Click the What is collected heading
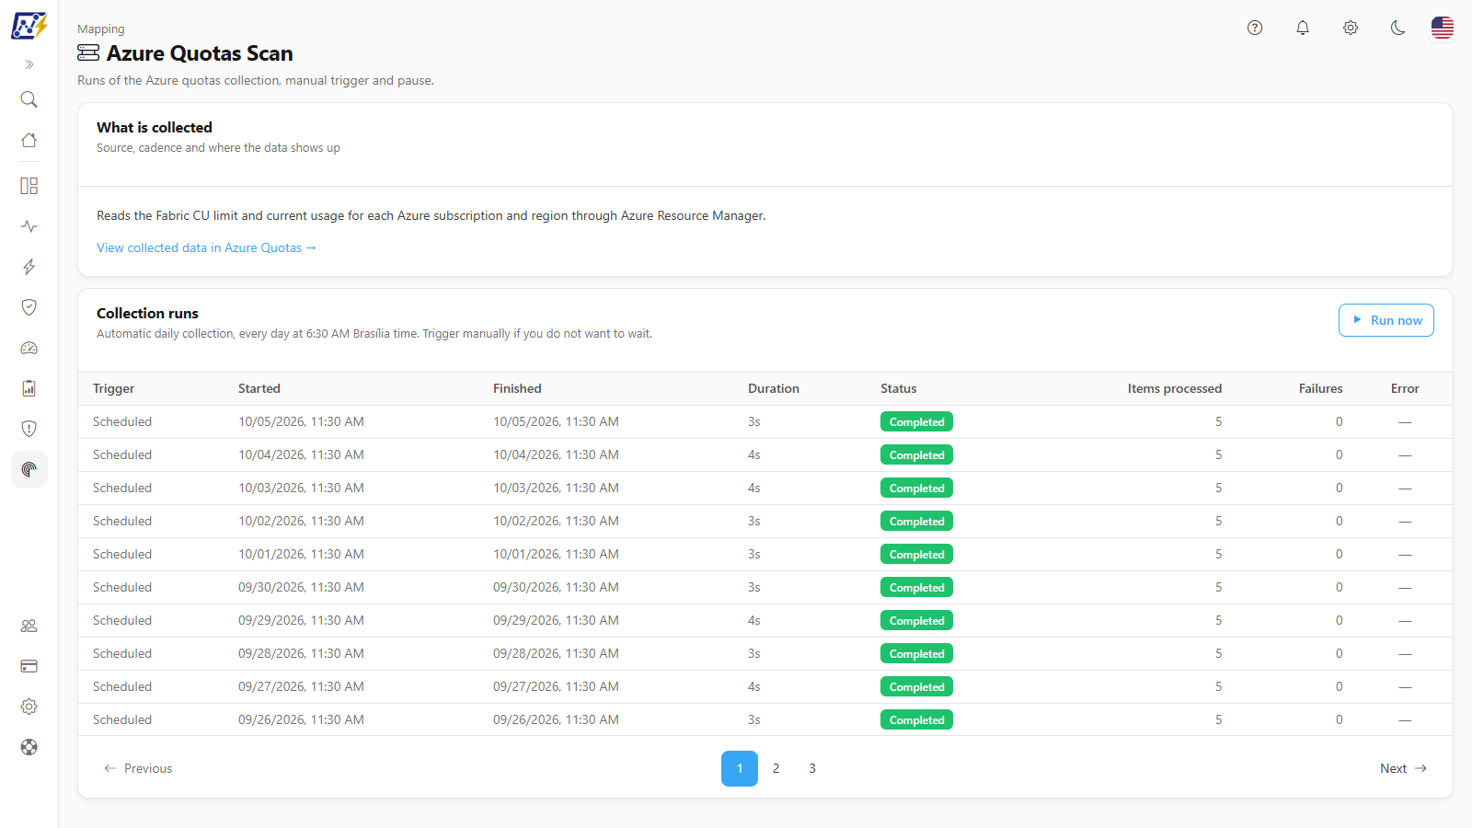Viewport: 1472px width, 828px height. pos(155,127)
